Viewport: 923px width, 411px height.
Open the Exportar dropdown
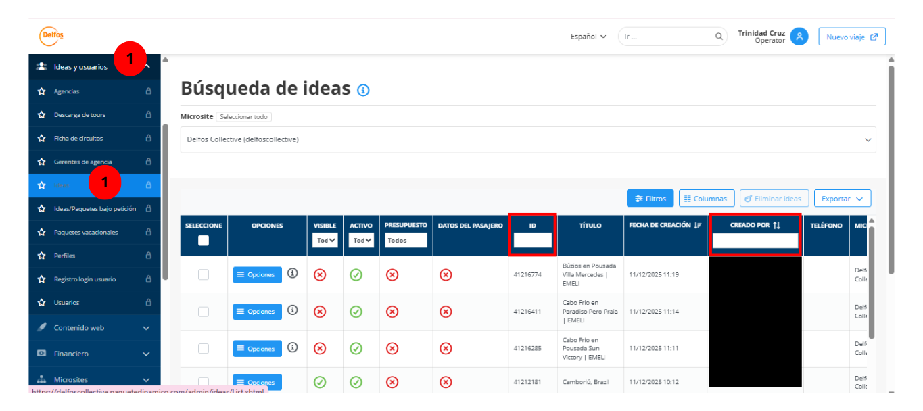(842, 199)
